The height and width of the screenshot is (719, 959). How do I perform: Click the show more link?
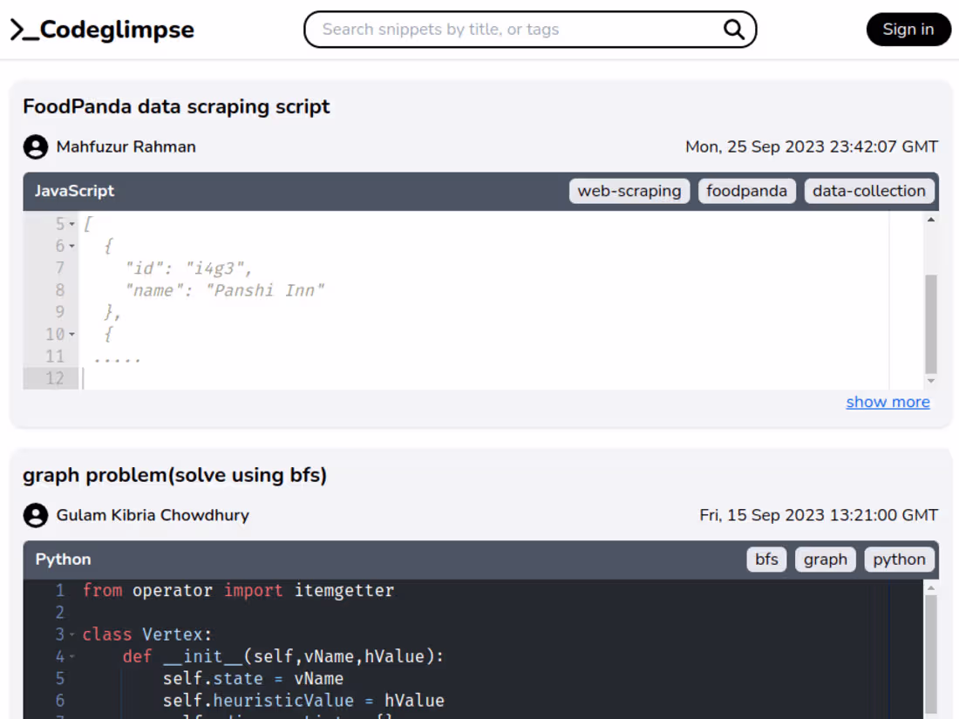pos(888,402)
